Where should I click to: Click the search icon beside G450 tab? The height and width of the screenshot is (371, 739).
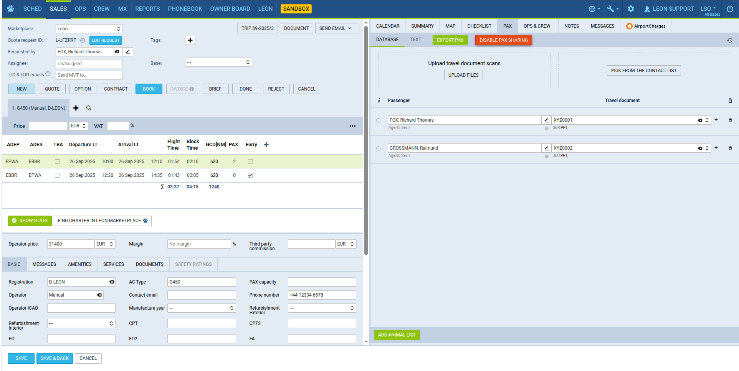tap(89, 108)
